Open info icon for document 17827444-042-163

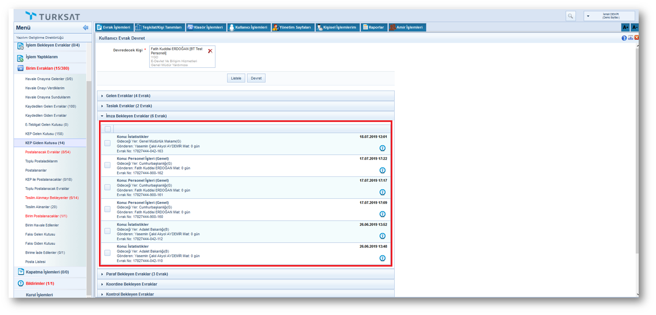click(382, 148)
